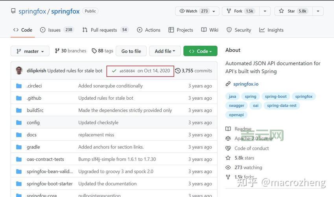
Task: Expand the Add file dropdown
Action: pyautogui.click(x=165, y=51)
